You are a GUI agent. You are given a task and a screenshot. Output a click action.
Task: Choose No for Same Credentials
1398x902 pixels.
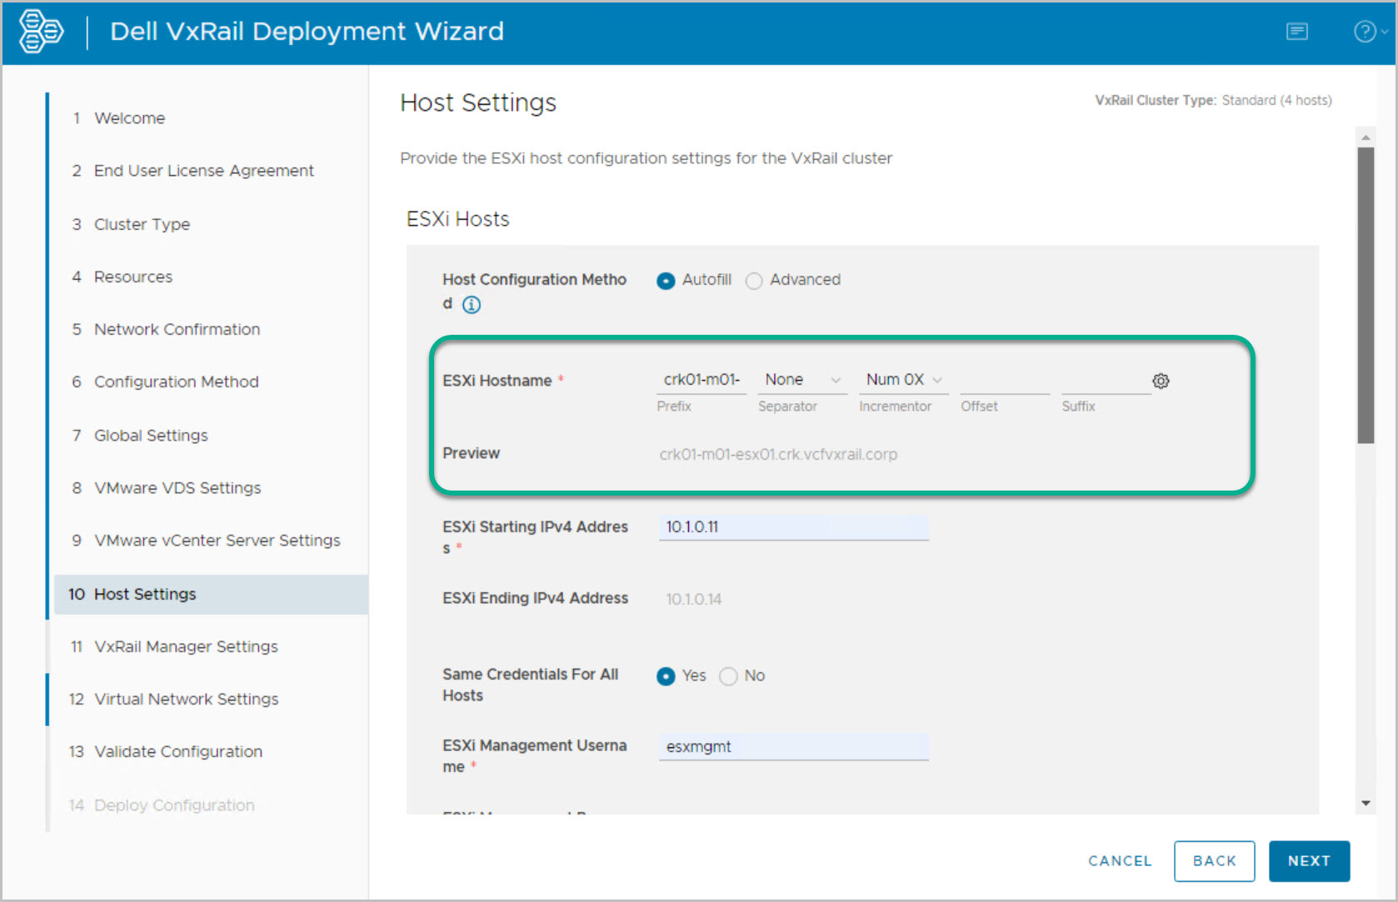pyautogui.click(x=728, y=676)
